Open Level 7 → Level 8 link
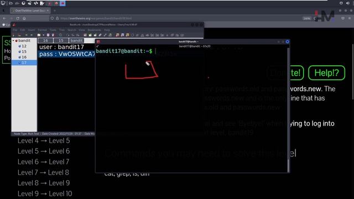 [x=43, y=172]
